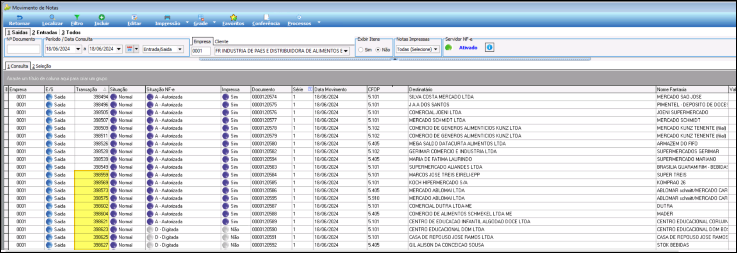The height and width of the screenshot is (253, 737).
Task: Click the NF-e server info icon
Action: [489, 47]
